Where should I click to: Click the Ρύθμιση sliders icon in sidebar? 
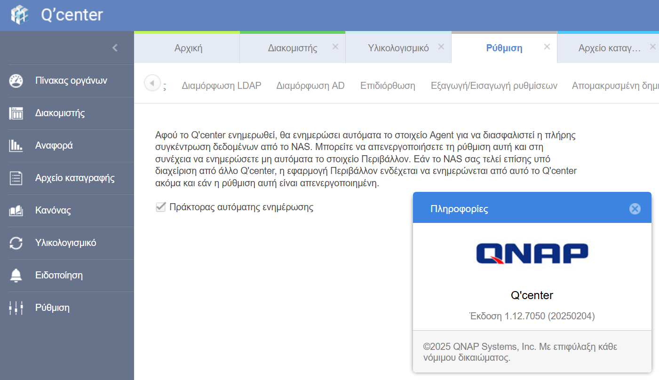[x=16, y=308]
